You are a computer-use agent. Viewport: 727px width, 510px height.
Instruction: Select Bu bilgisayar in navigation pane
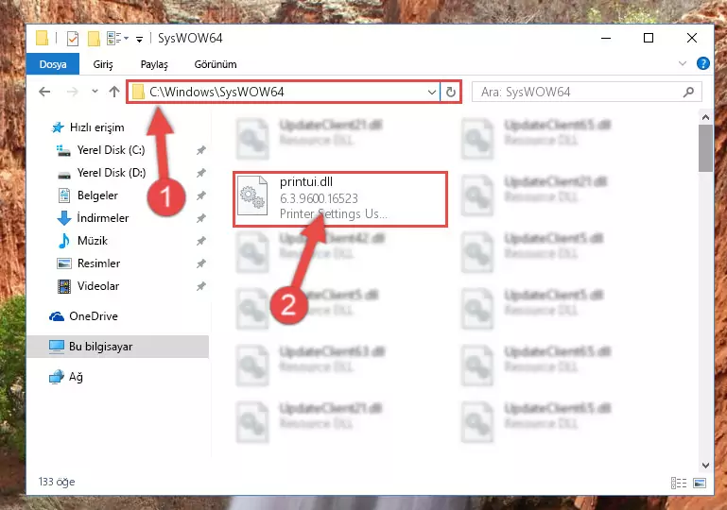pos(100,347)
